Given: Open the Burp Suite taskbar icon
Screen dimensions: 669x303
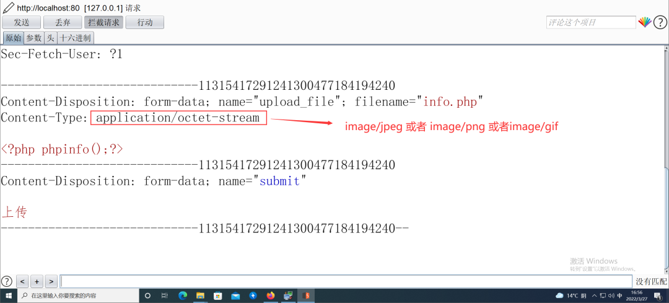Looking at the screenshot, I should tap(306, 296).
